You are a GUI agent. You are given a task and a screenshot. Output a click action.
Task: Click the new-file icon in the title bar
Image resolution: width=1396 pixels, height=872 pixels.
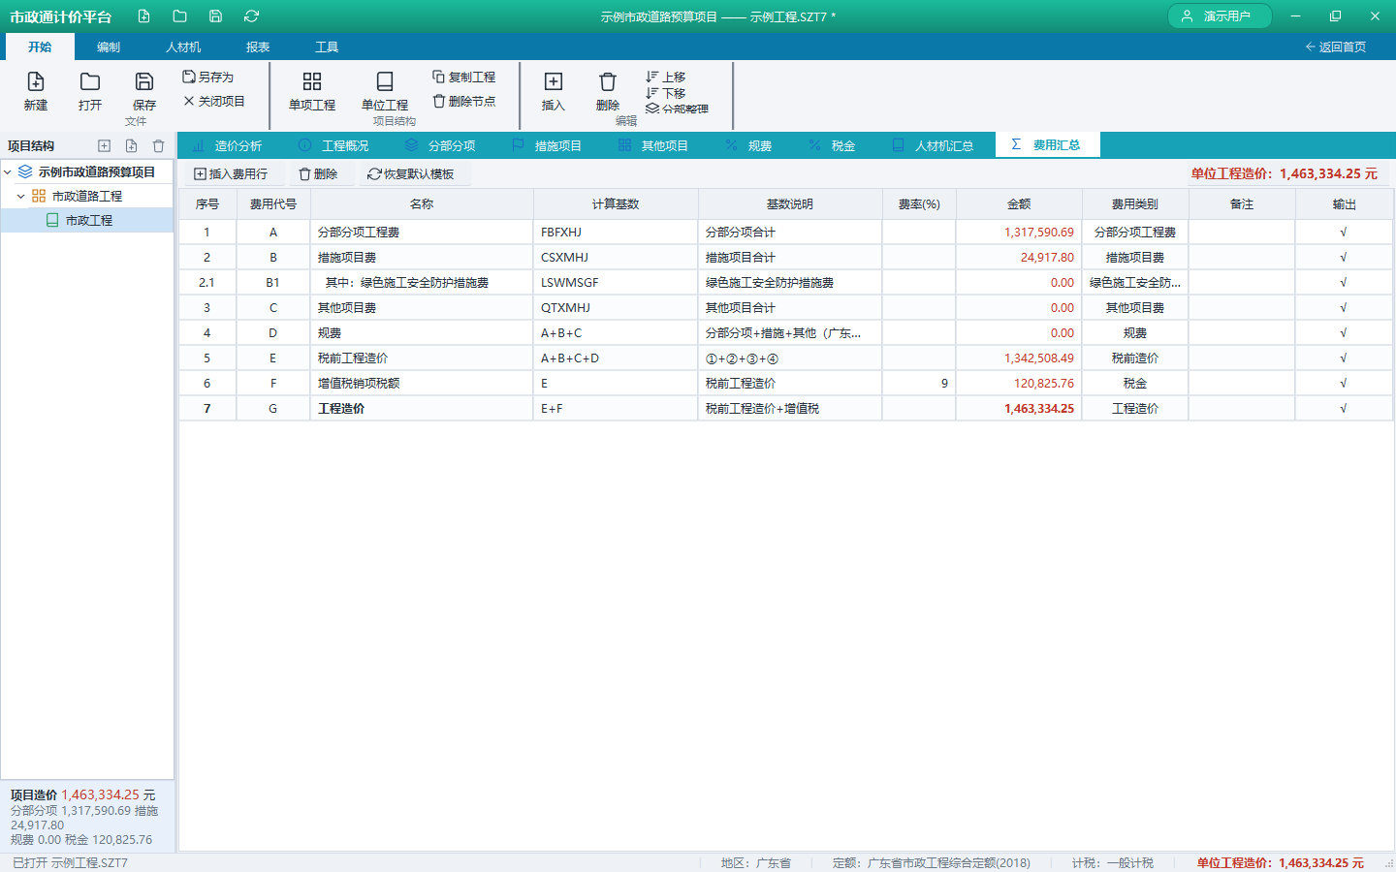[x=143, y=16]
